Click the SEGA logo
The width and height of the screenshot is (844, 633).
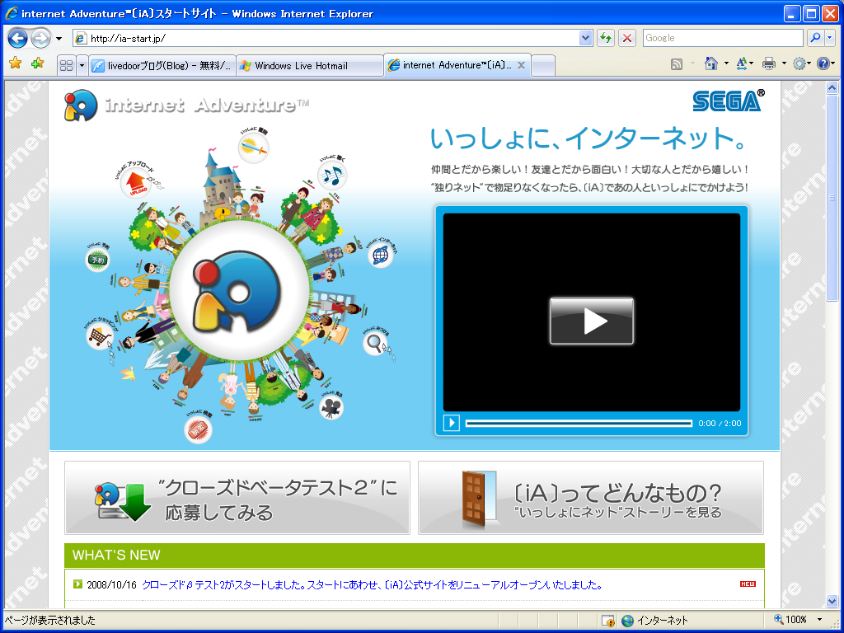pos(729,100)
